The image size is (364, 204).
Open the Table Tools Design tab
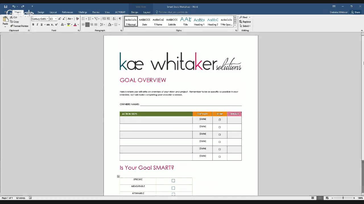pos(135,12)
